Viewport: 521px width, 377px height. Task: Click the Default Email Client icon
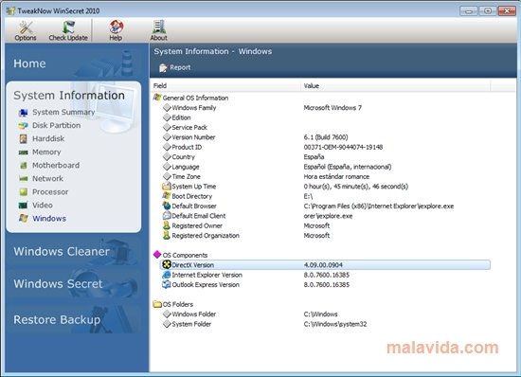pos(167,216)
